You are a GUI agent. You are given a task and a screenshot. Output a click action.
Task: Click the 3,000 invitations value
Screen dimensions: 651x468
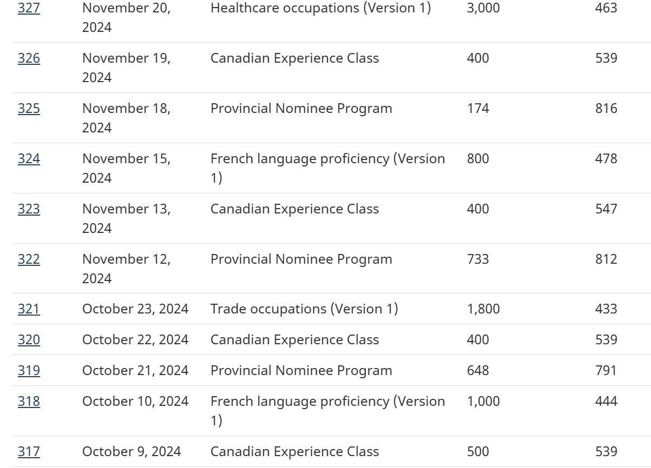pos(483,8)
